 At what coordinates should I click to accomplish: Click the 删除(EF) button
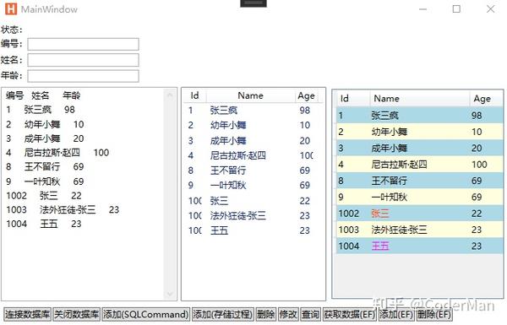[x=433, y=314]
